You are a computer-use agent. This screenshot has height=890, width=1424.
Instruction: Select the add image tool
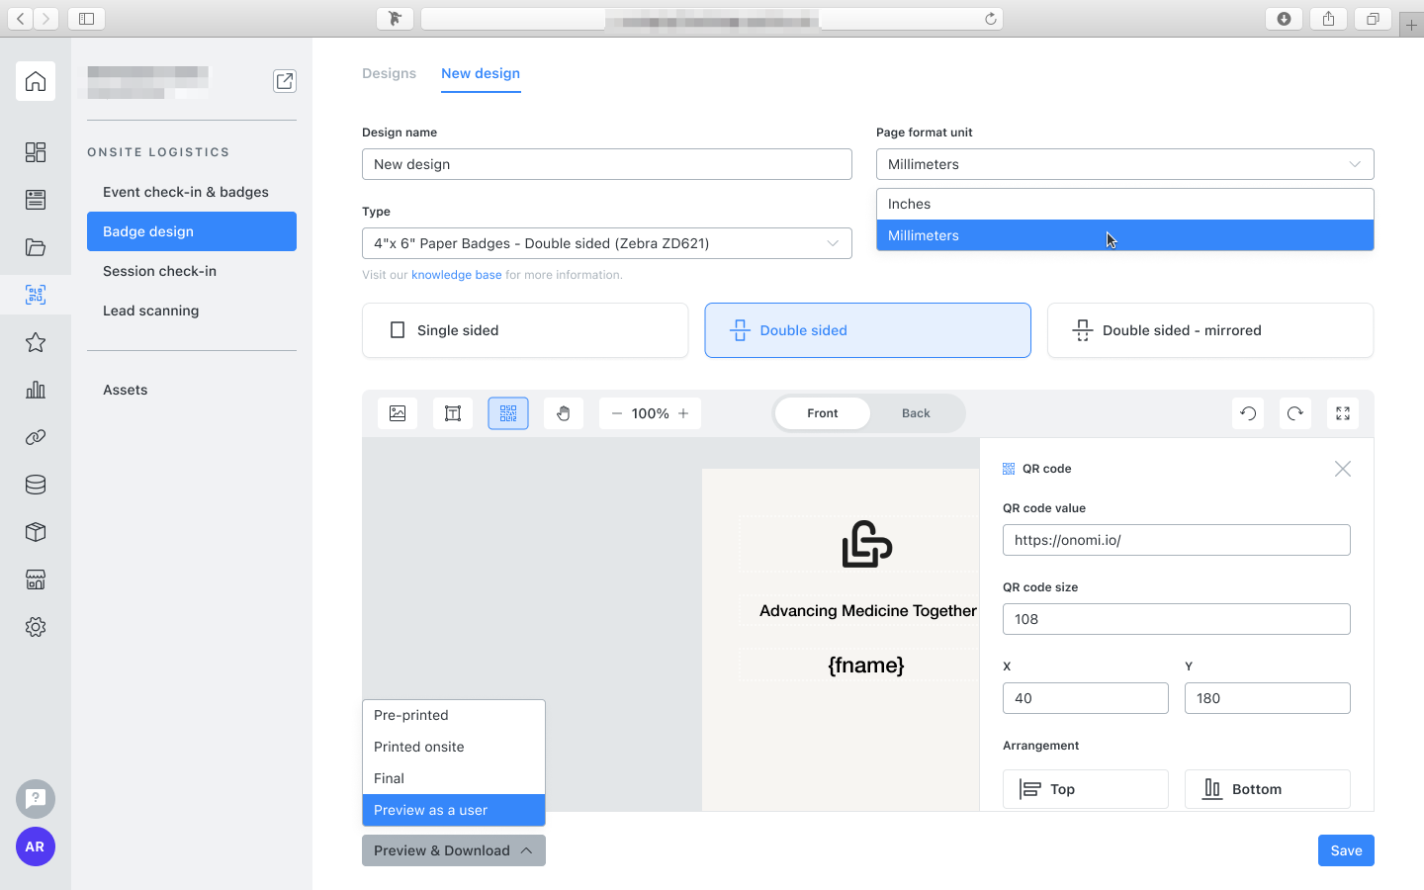[398, 413]
